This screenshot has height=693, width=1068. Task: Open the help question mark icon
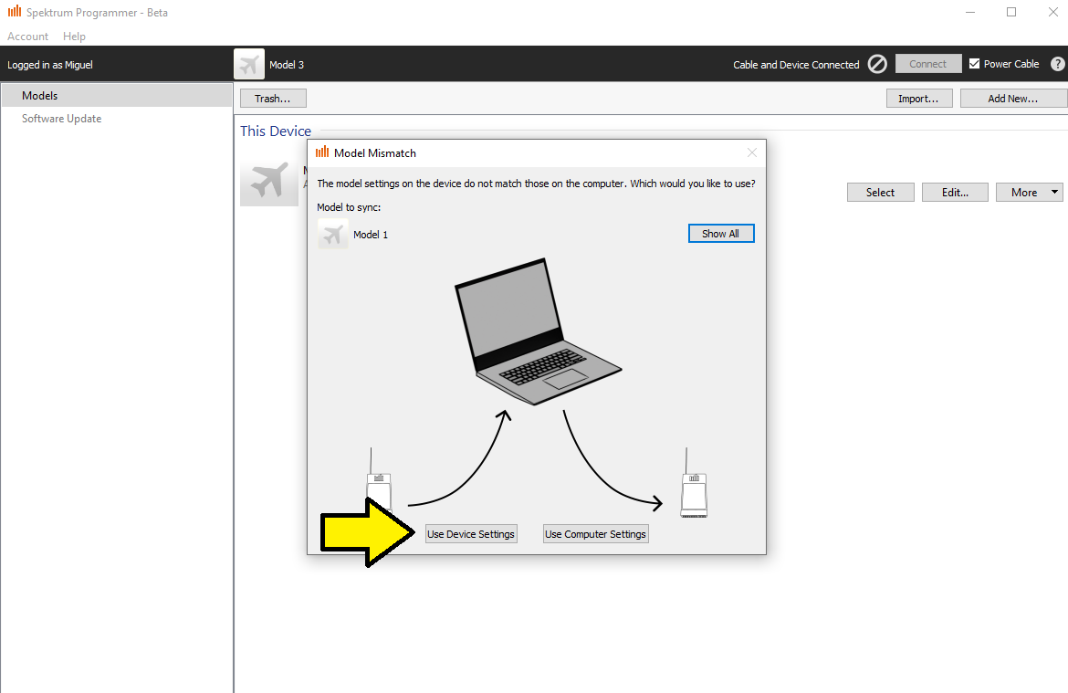pos(1057,64)
